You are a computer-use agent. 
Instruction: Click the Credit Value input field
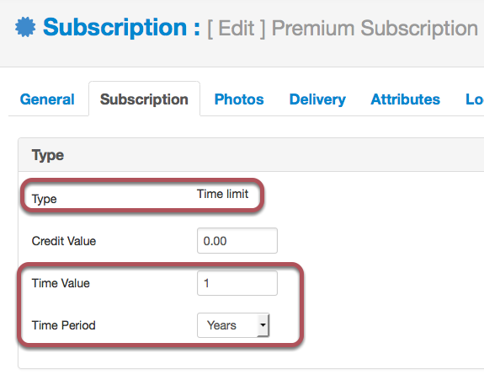coord(237,241)
